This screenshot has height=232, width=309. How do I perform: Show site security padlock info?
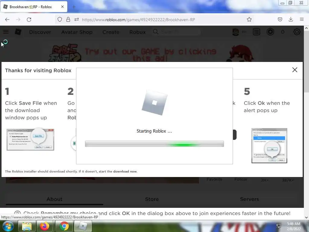(x=68, y=19)
